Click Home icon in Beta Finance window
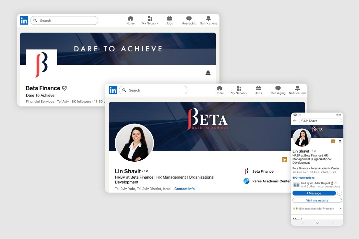This screenshot has height=239, width=359. [130, 19]
